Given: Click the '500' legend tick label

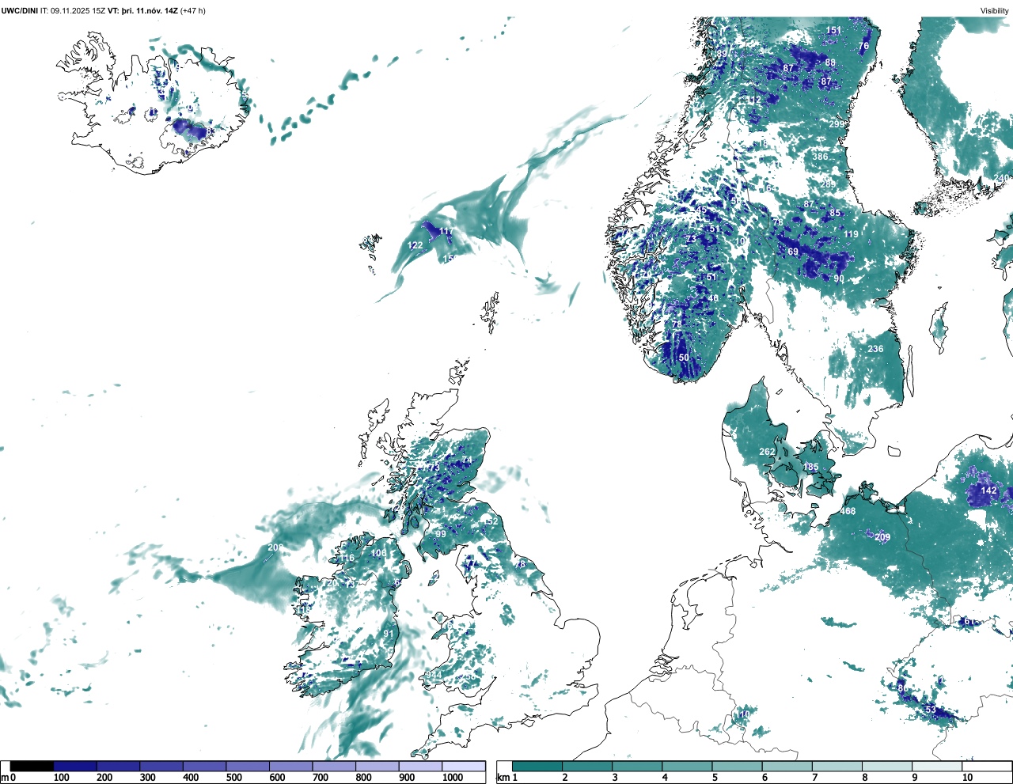Looking at the screenshot, I should click(234, 778).
